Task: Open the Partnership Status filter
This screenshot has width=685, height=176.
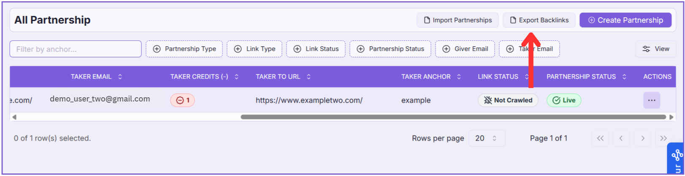Action: pos(390,49)
